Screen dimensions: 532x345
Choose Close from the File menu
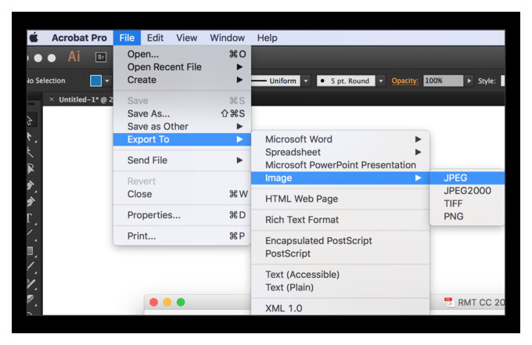[182, 194]
